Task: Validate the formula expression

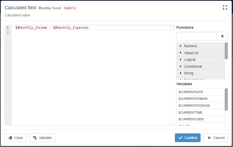Action: [42, 138]
